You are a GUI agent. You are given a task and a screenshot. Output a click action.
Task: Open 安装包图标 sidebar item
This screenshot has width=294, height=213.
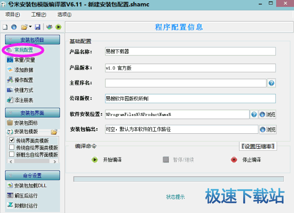(x=22, y=123)
